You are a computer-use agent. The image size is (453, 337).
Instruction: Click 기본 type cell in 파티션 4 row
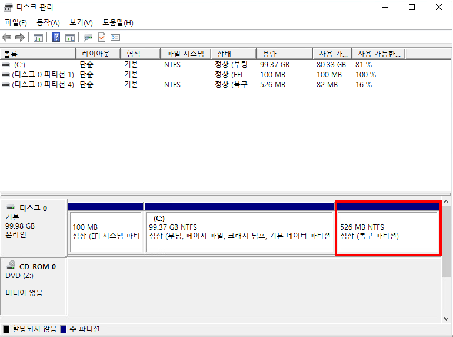pyautogui.click(x=131, y=84)
